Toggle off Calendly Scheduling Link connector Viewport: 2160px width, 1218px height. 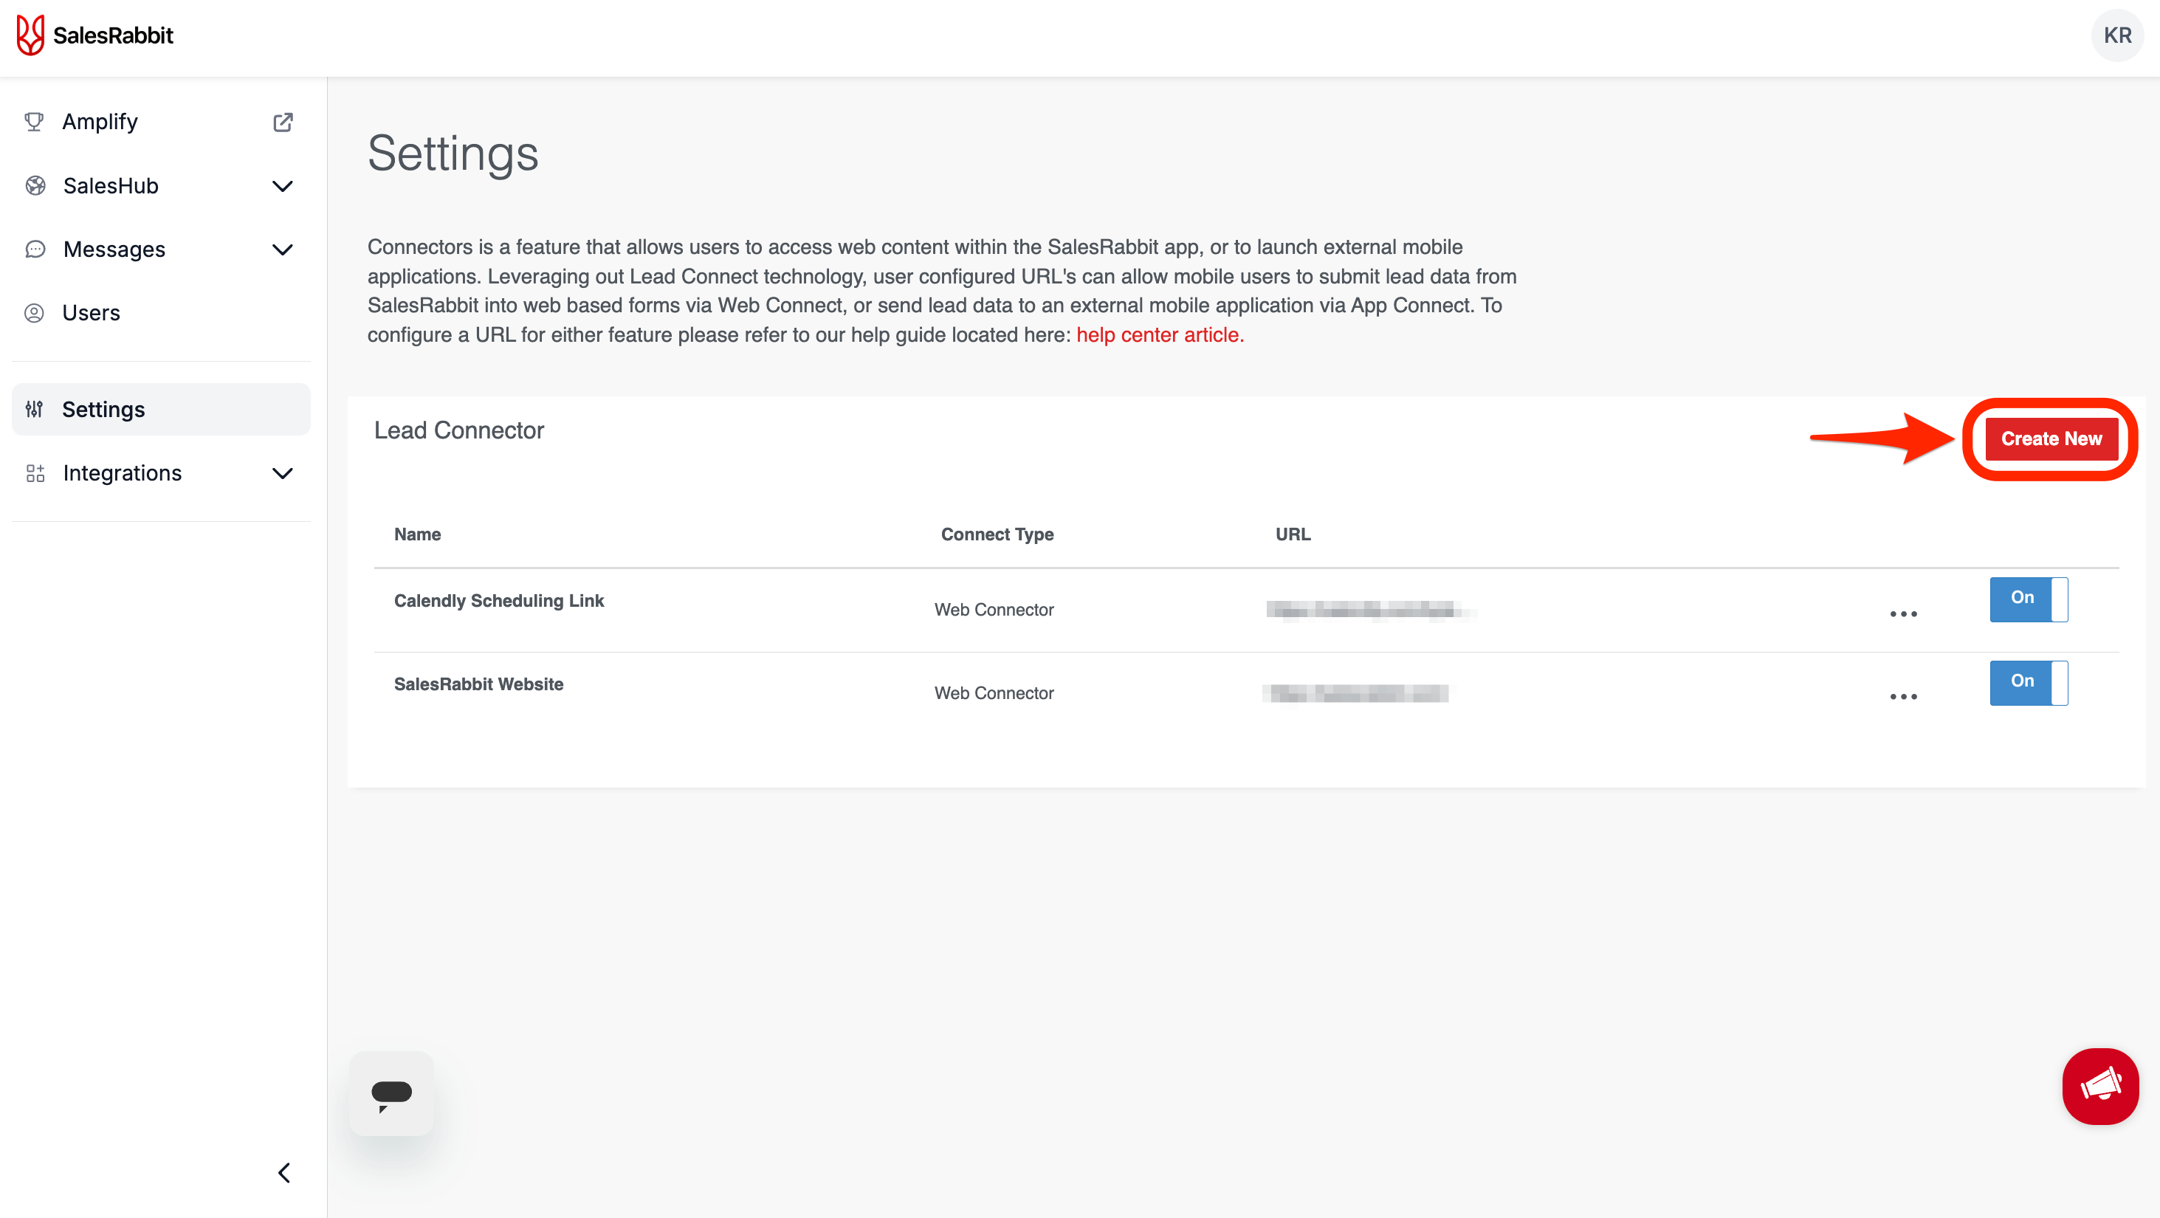[2028, 599]
